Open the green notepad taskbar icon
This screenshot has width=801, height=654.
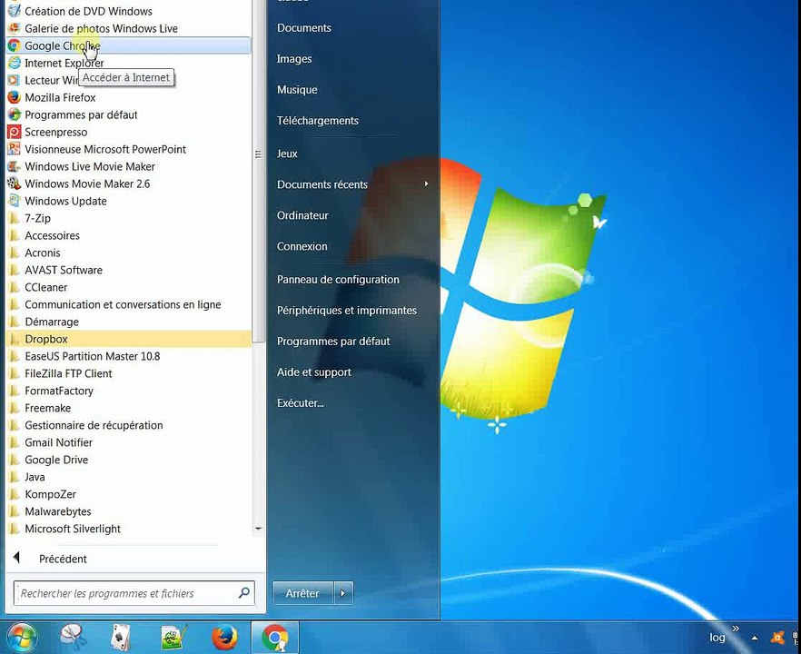coord(174,637)
